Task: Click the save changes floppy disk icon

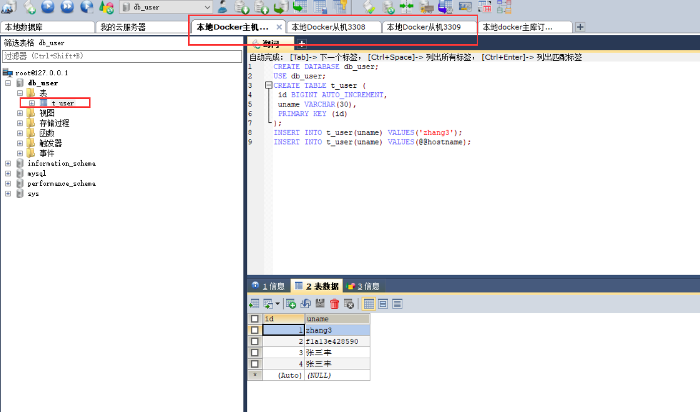Action: click(320, 304)
